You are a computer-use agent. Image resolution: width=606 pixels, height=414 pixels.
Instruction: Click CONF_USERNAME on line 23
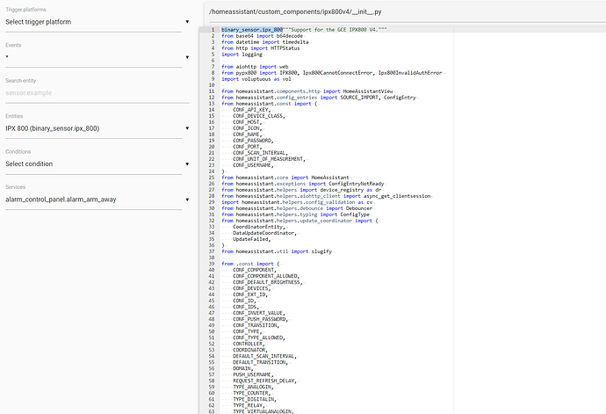(251, 165)
